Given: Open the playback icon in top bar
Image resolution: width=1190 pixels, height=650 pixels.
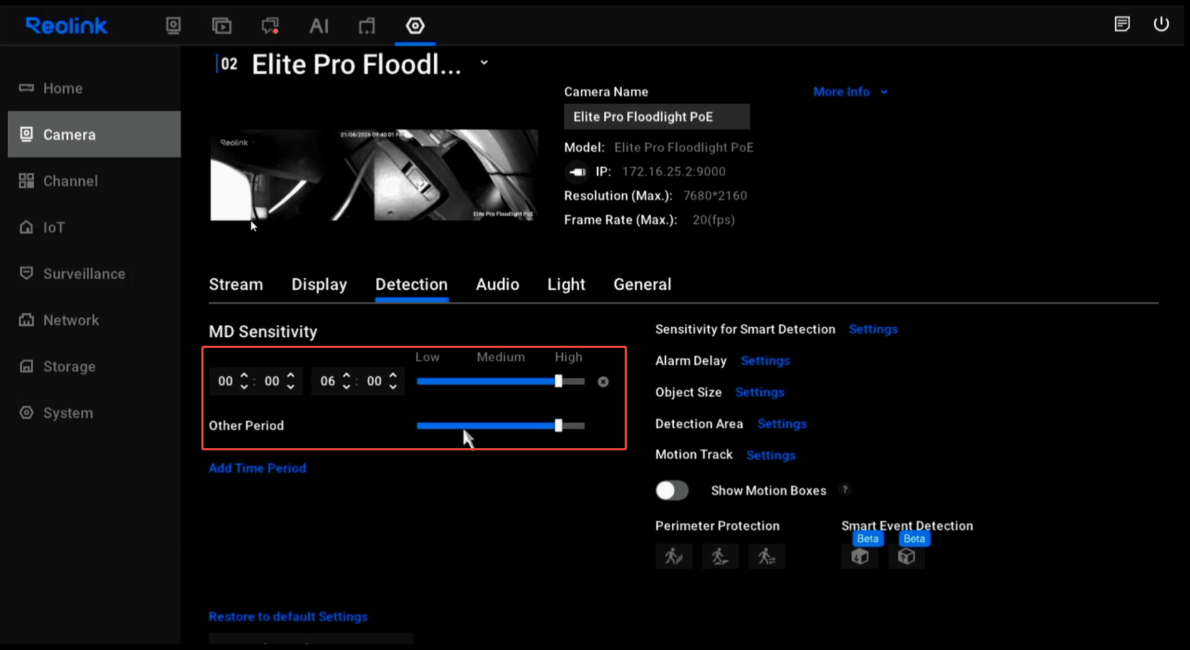Looking at the screenshot, I should pyautogui.click(x=222, y=26).
